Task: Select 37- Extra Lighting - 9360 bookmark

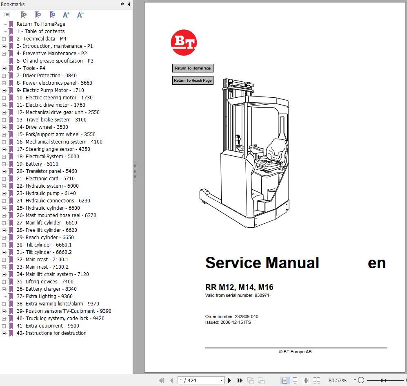Action: 44,296
